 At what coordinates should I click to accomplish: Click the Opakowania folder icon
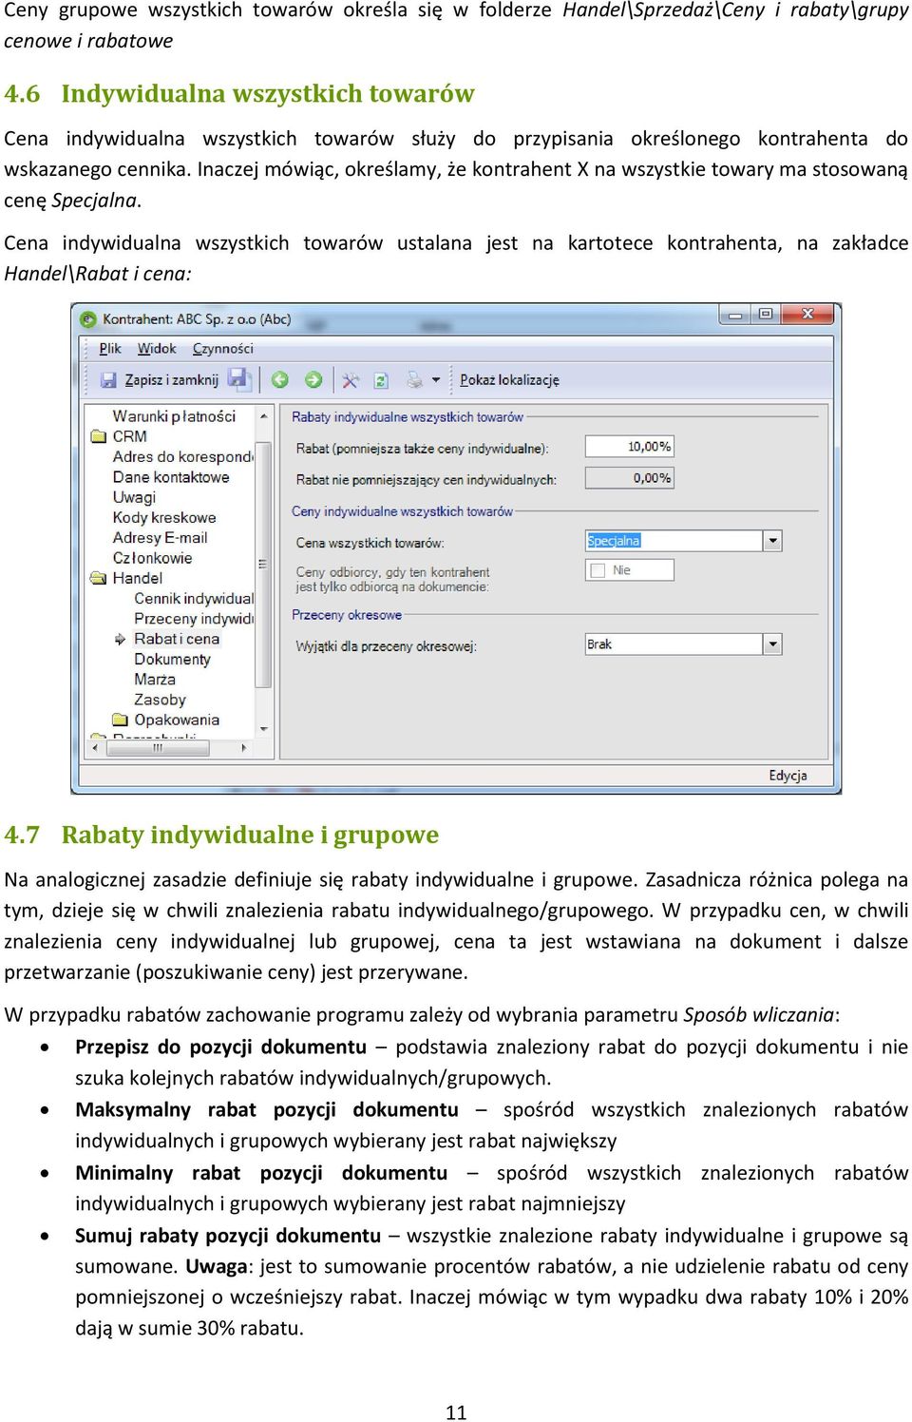(120, 720)
